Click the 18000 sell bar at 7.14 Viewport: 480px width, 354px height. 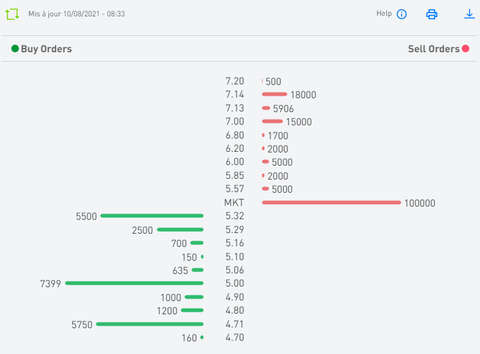point(274,94)
